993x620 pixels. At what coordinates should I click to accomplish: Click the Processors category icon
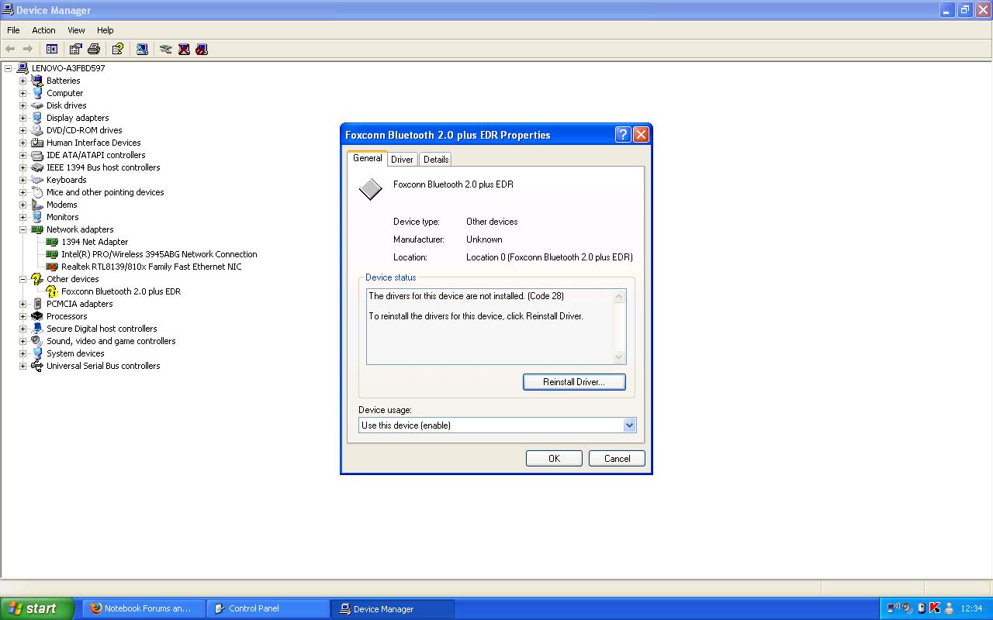click(x=36, y=316)
